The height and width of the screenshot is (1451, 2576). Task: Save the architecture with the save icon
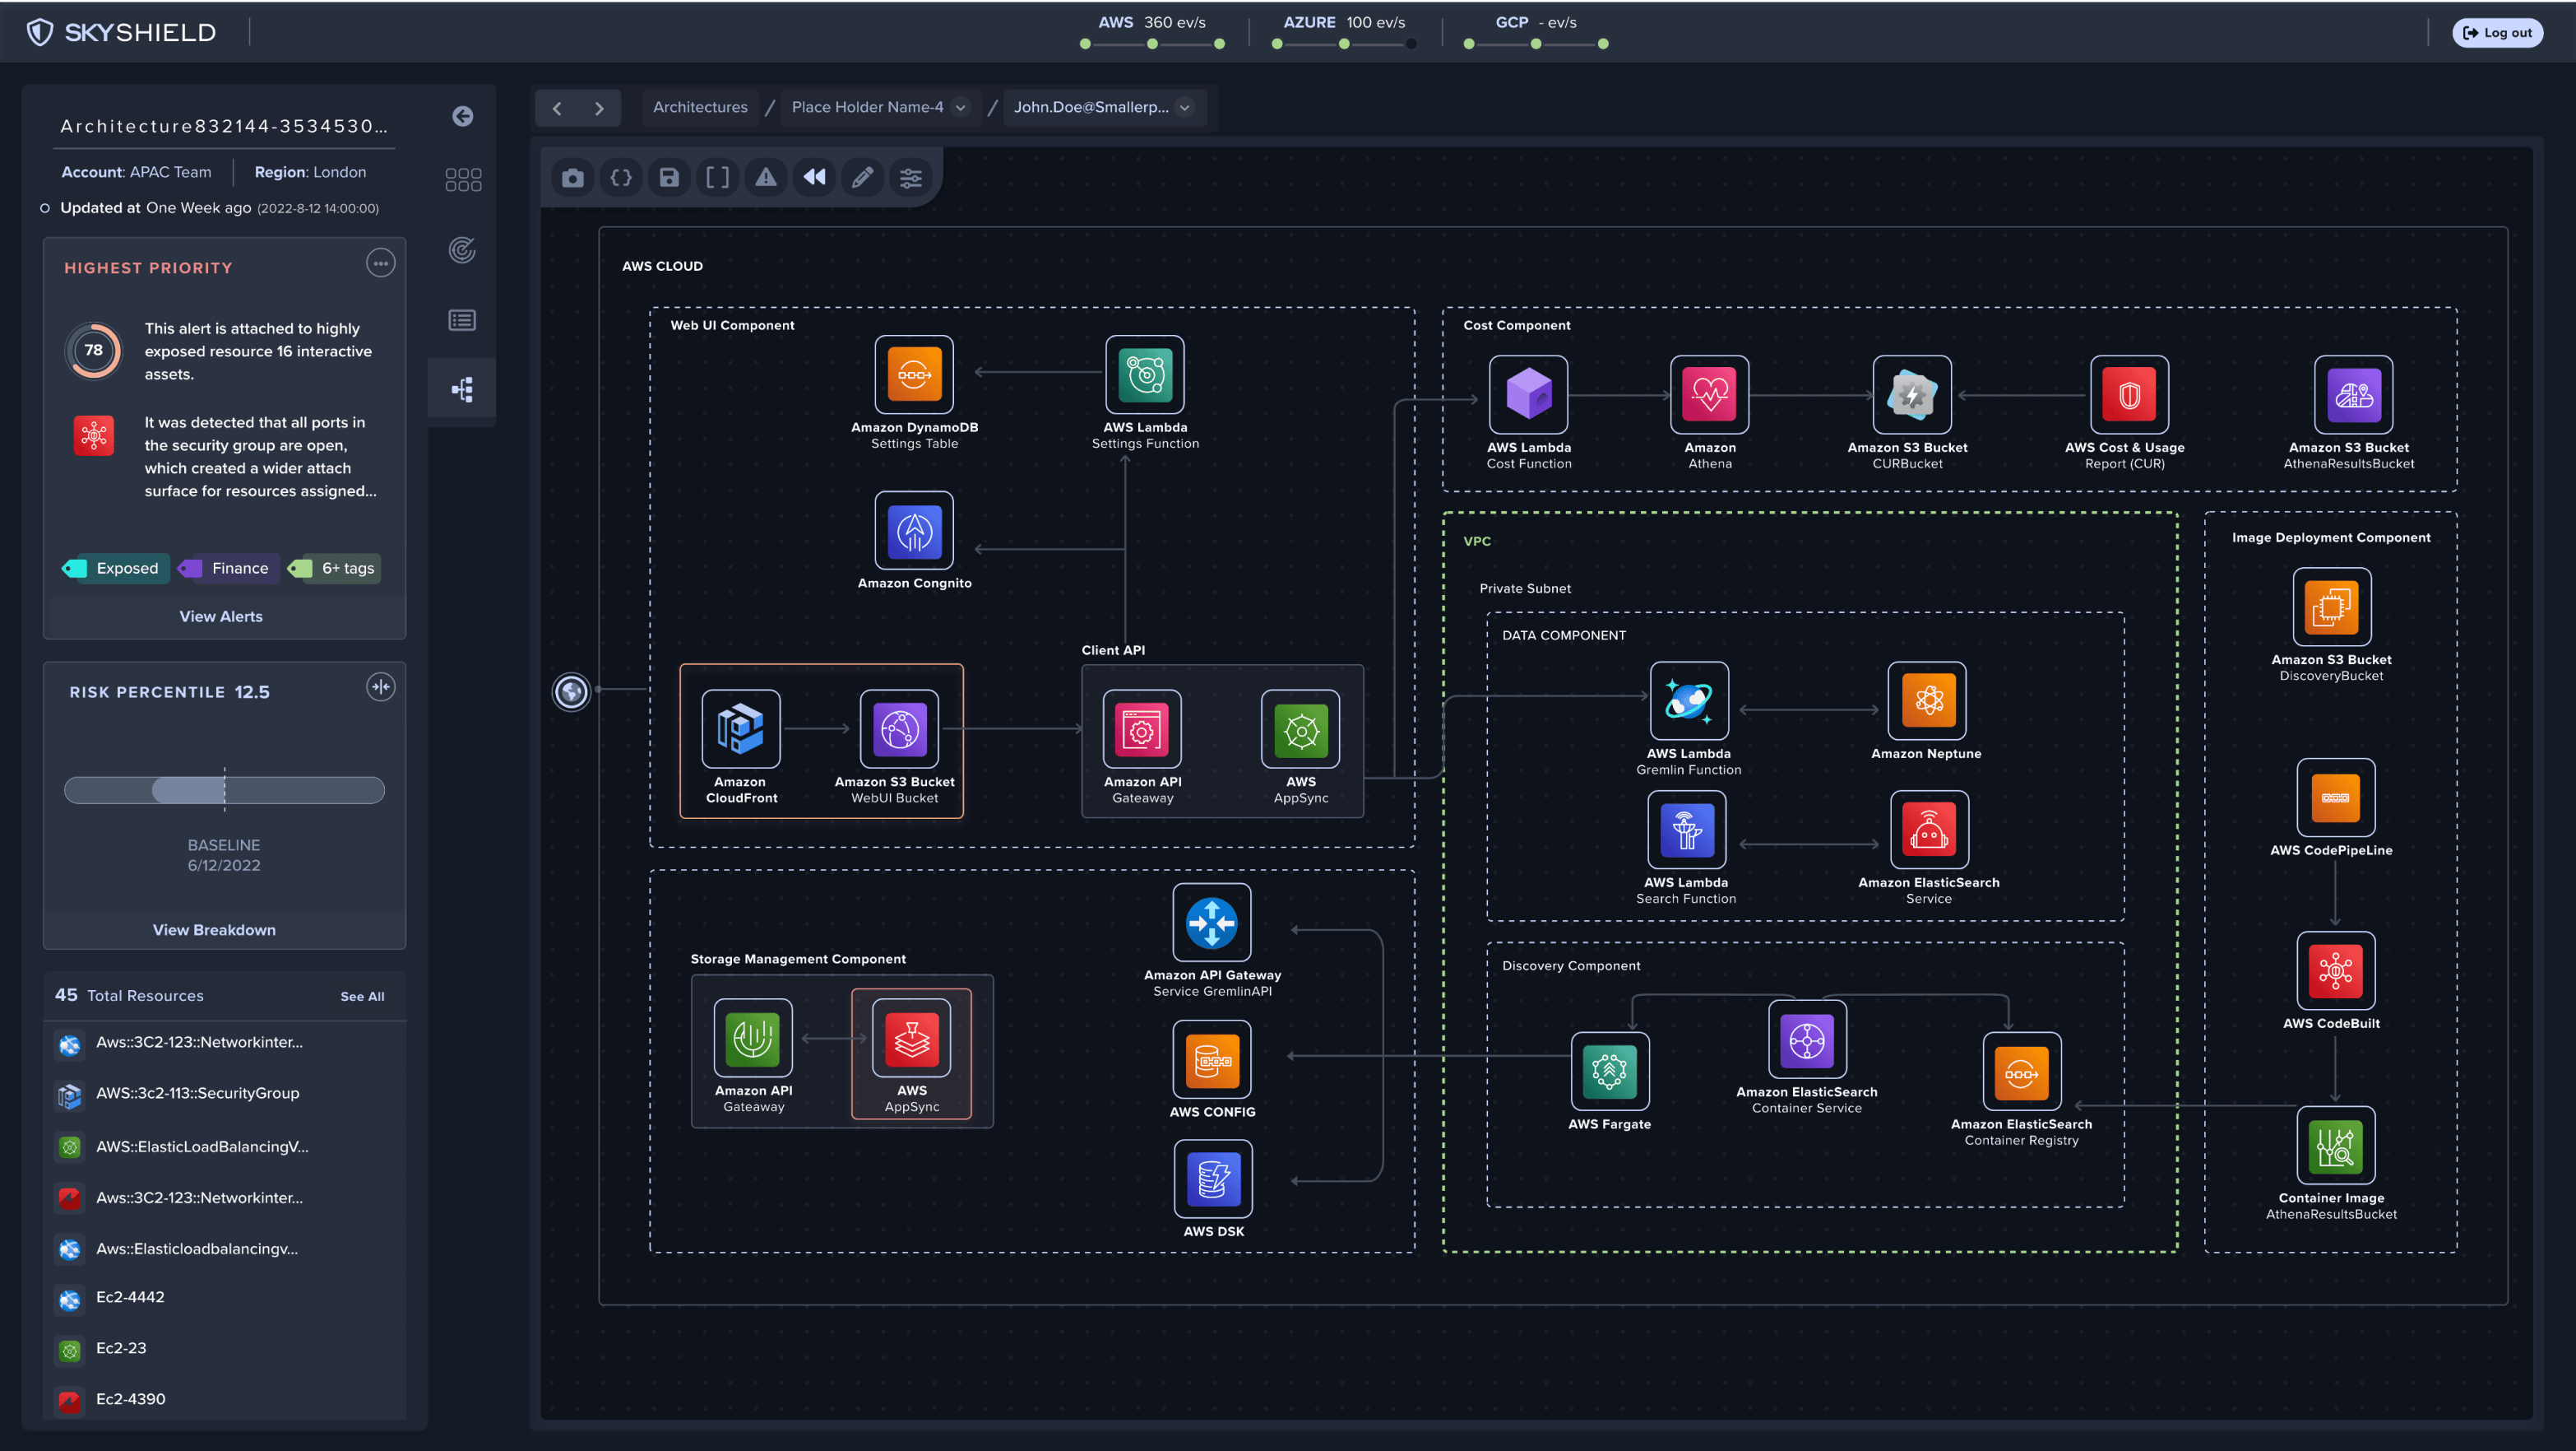669,177
